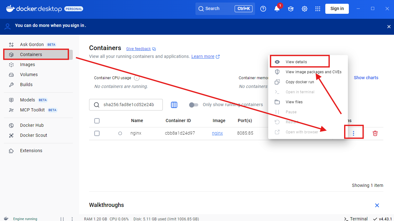Click port 8085:85 value
This screenshot has height=221, width=394.
click(245, 133)
